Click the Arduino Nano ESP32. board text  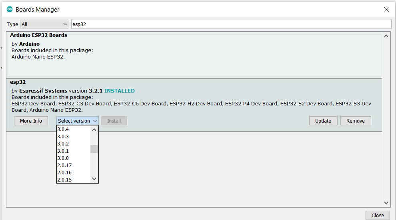[x=38, y=57]
